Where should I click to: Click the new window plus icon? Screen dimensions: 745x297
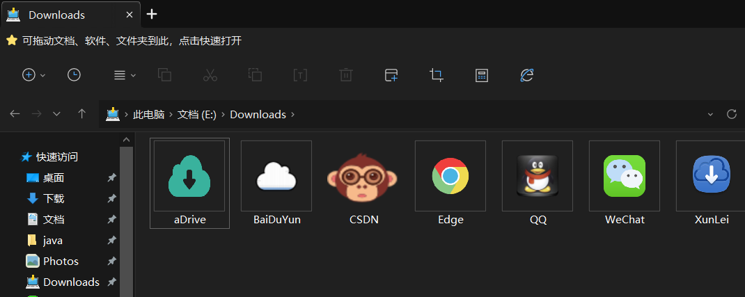[x=391, y=75]
